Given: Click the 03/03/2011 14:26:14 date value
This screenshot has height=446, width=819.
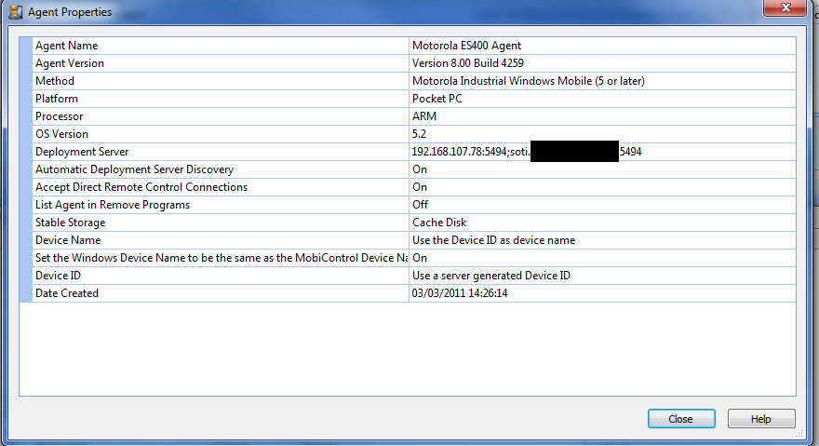Looking at the screenshot, I should tap(460, 293).
